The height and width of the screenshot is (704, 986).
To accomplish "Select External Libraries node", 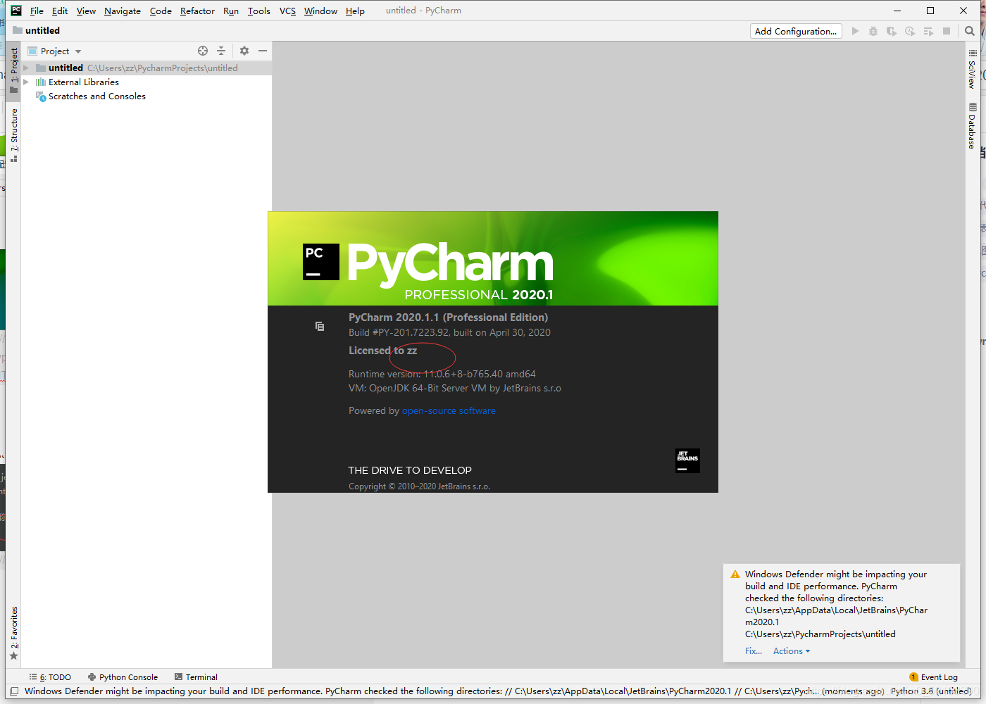I will [x=77, y=82].
